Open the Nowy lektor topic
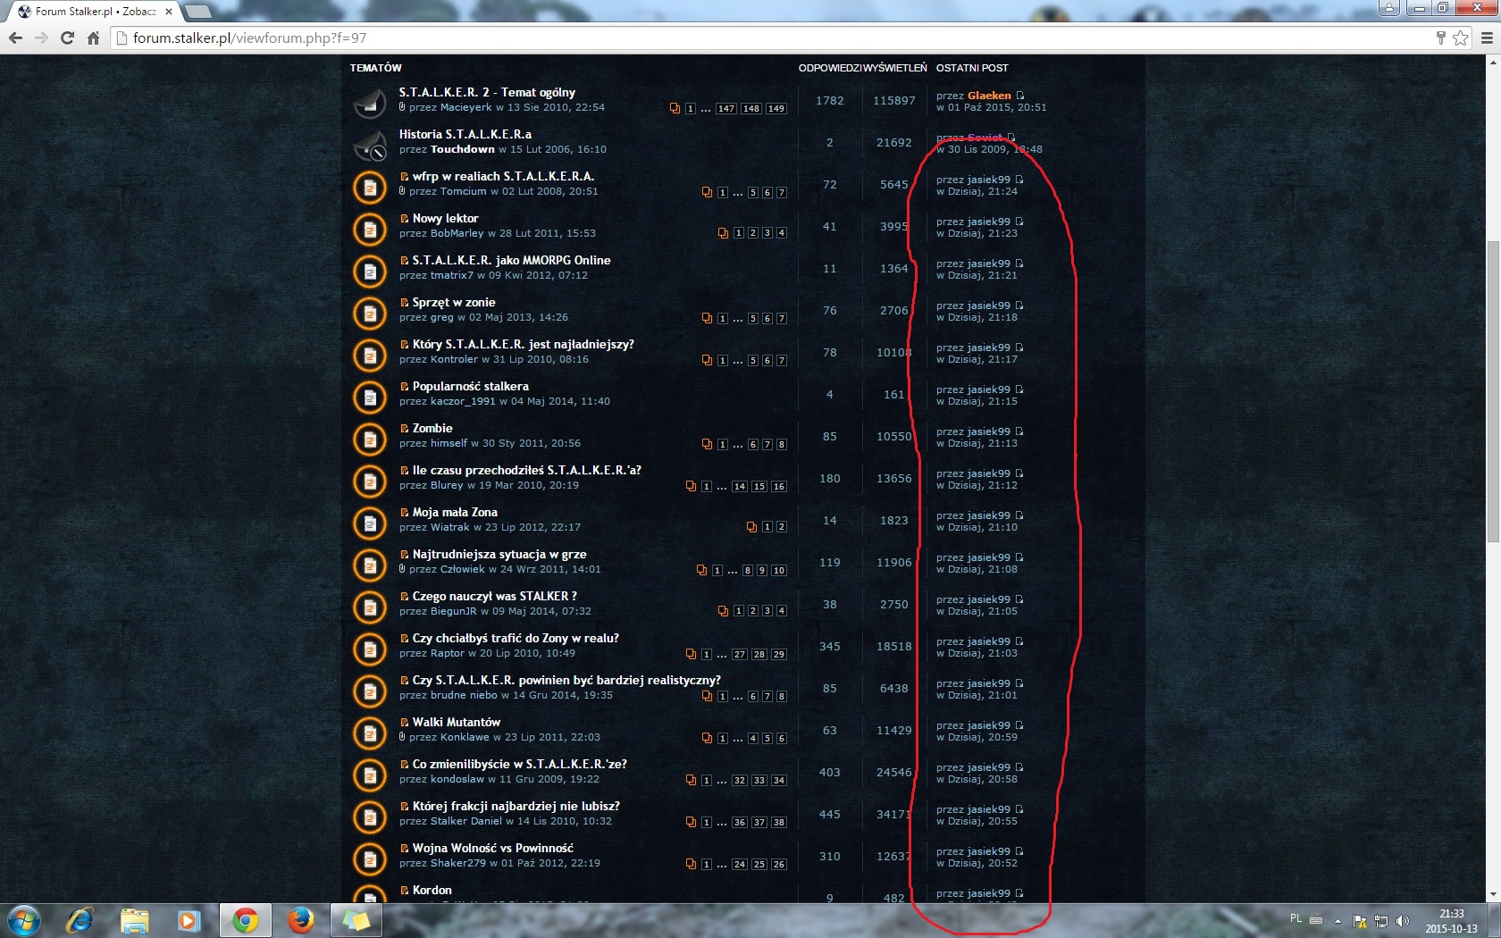Image resolution: width=1501 pixels, height=938 pixels. tap(445, 218)
